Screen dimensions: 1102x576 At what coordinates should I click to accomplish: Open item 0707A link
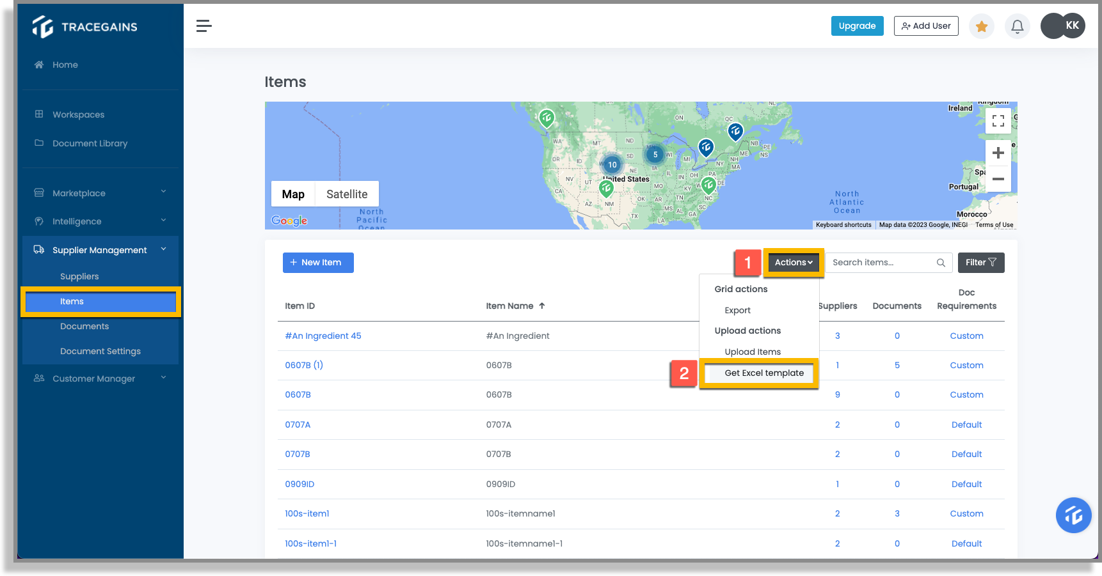[298, 424]
